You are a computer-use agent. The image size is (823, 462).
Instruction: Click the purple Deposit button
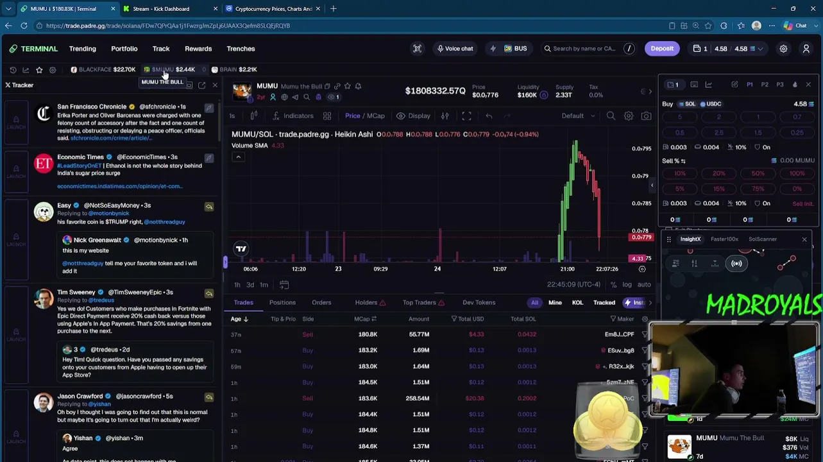[x=662, y=49]
